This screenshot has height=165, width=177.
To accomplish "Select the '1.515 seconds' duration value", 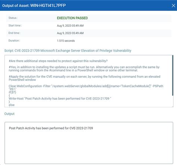I will [x=66, y=41].
